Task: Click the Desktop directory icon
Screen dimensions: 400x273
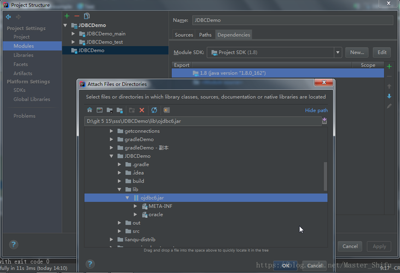Action: (100, 110)
